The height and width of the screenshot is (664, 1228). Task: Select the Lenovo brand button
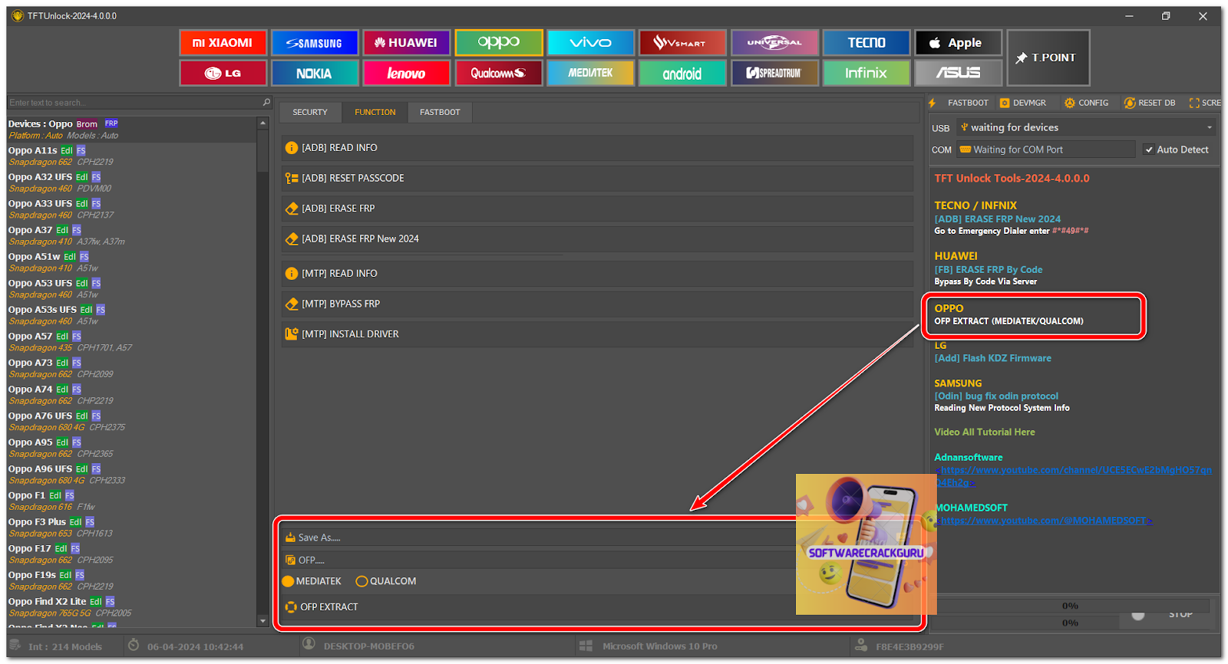point(407,74)
